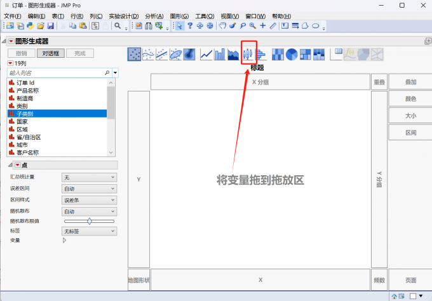Select the Grabber hand tool

pyautogui.click(x=222, y=26)
